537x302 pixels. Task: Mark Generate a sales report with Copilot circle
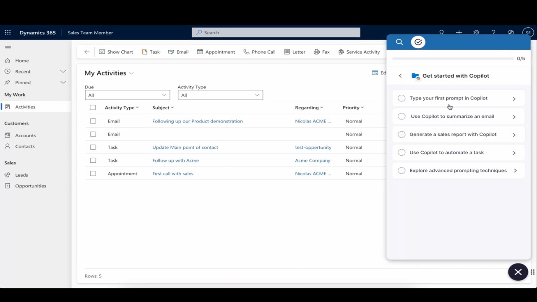pyautogui.click(x=401, y=134)
